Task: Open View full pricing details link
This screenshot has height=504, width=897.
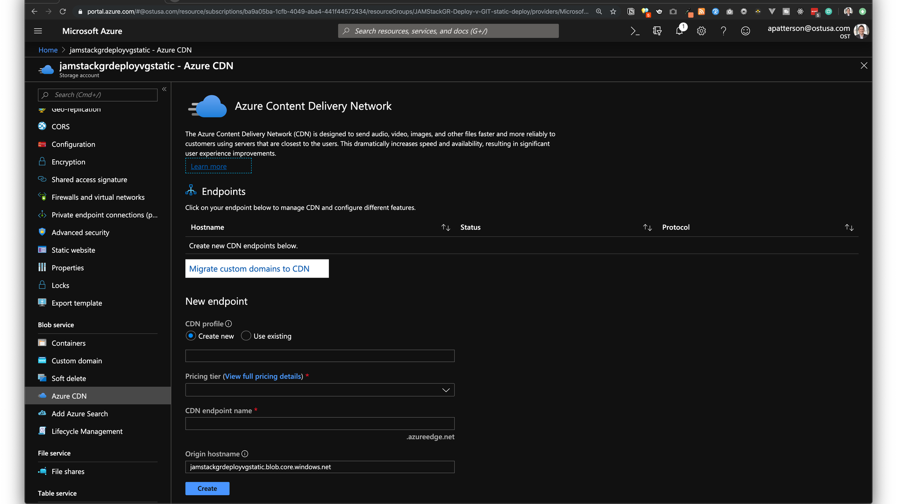Action: (x=264, y=376)
